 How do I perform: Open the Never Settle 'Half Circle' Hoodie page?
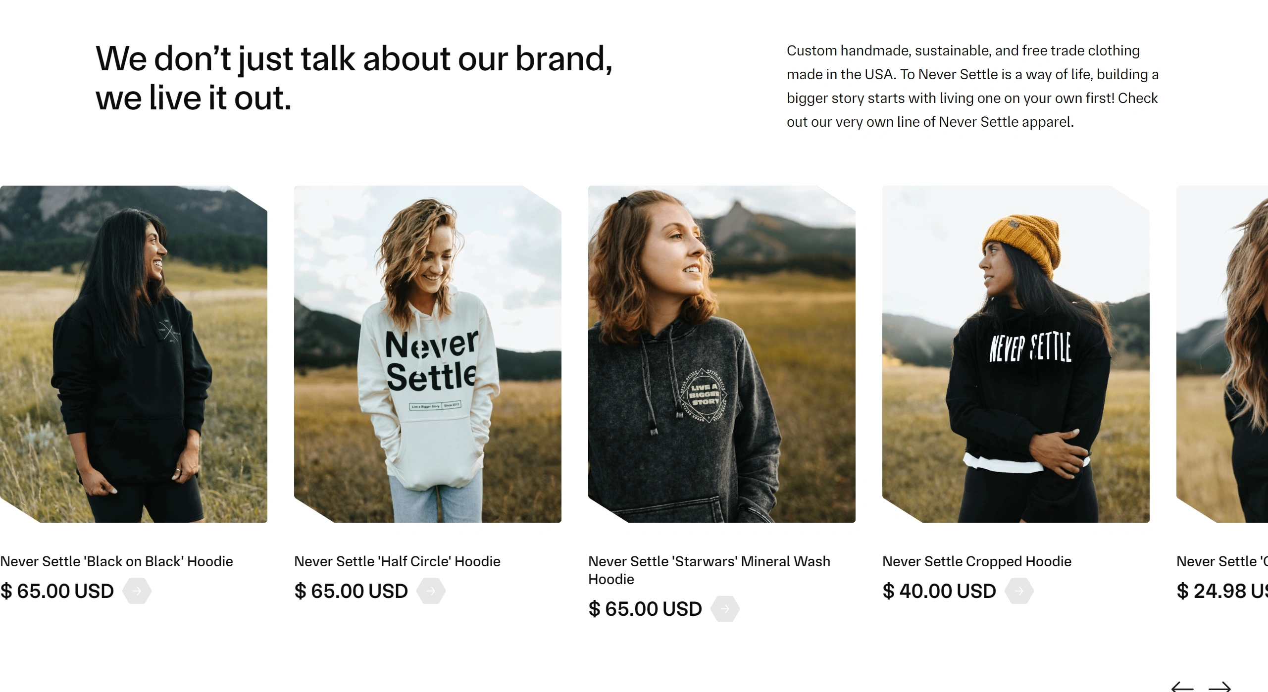point(397,561)
